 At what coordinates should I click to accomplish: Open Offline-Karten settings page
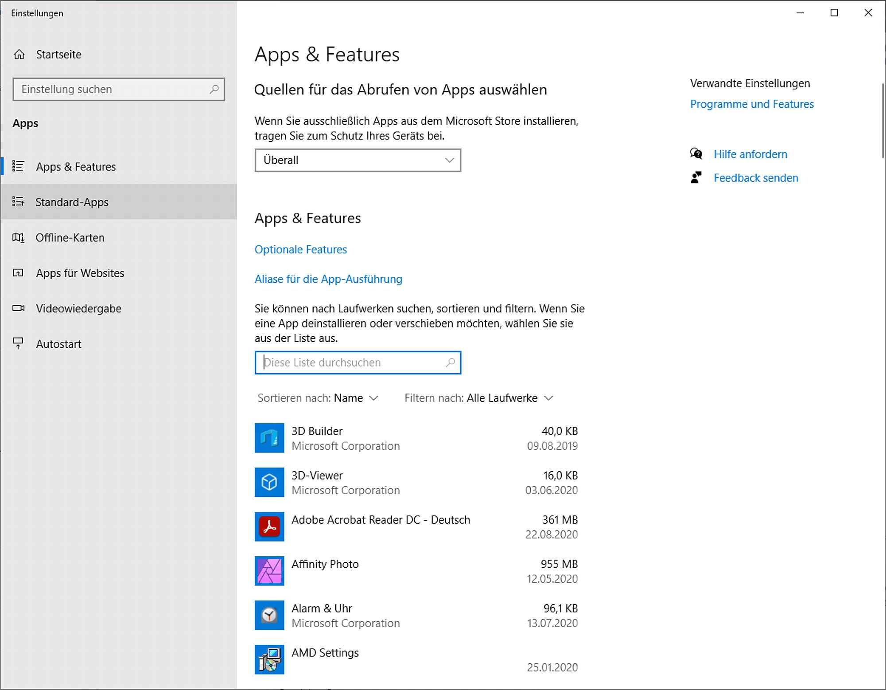point(119,238)
